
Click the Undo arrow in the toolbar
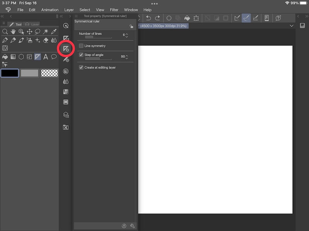click(x=149, y=18)
